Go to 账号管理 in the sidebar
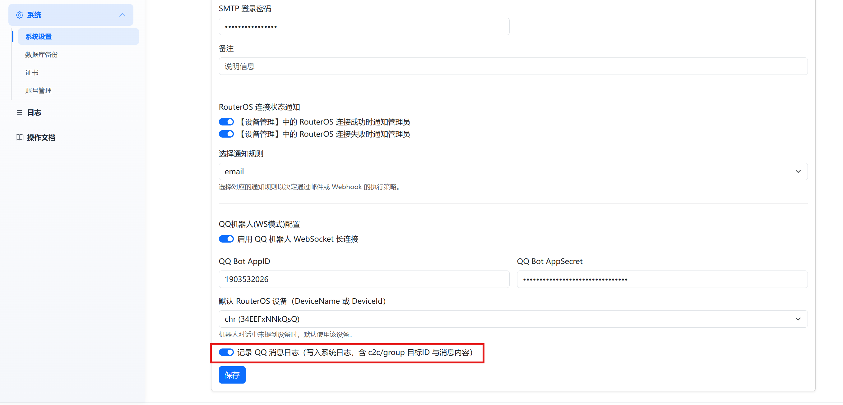The height and width of the screenshot is (405, 843). coord(39,91)
